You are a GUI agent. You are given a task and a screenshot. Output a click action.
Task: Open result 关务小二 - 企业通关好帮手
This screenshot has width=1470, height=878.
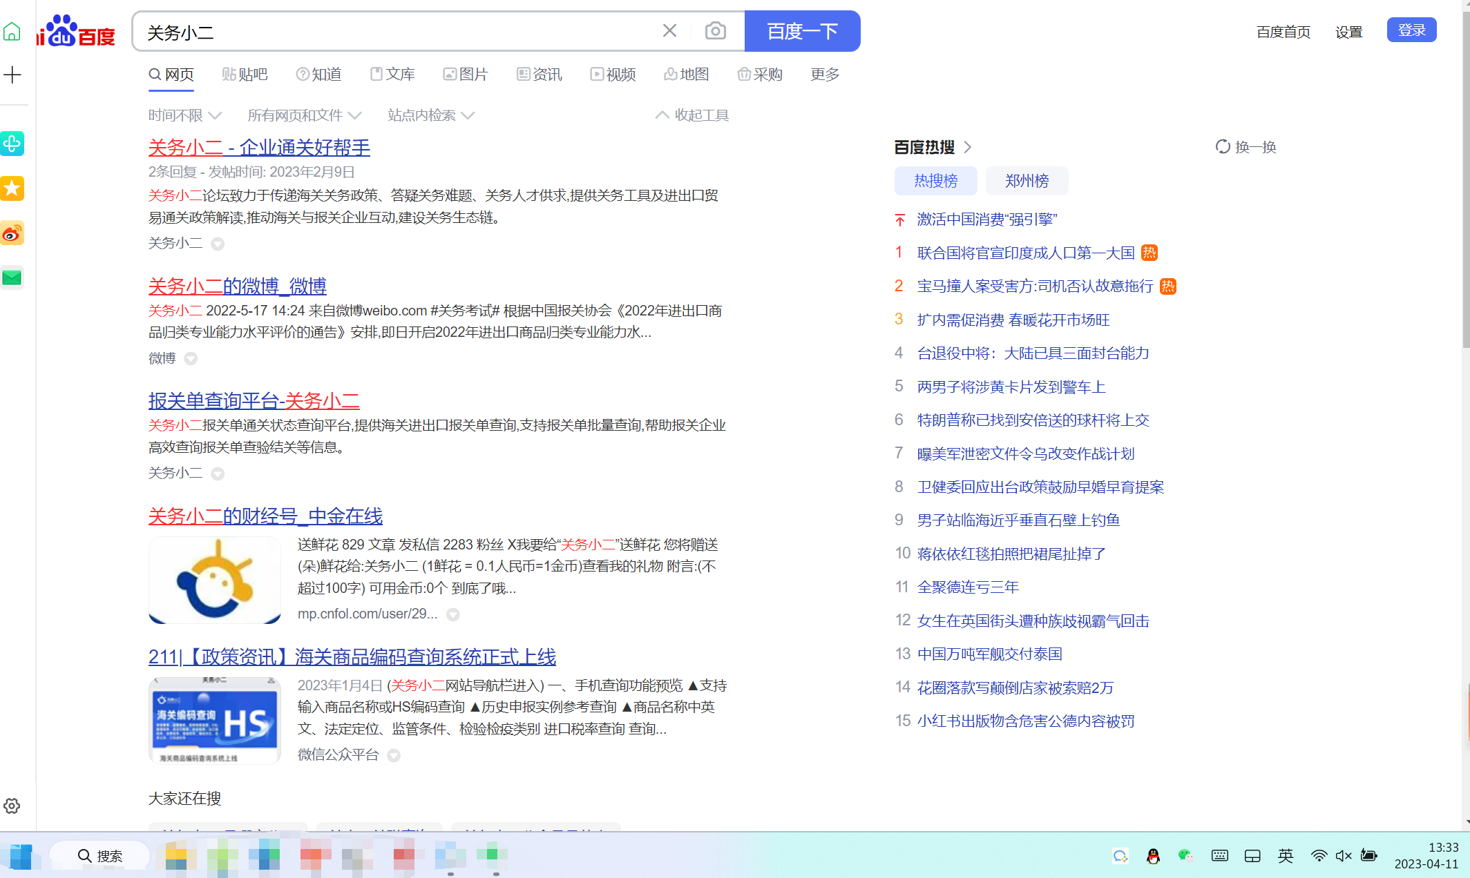pos(259,147)
